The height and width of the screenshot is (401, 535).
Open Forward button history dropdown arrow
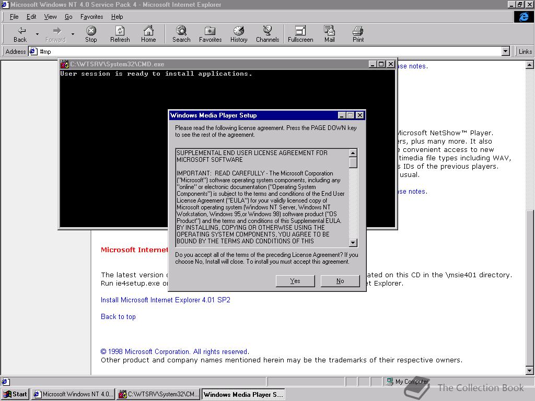(73, 34)
